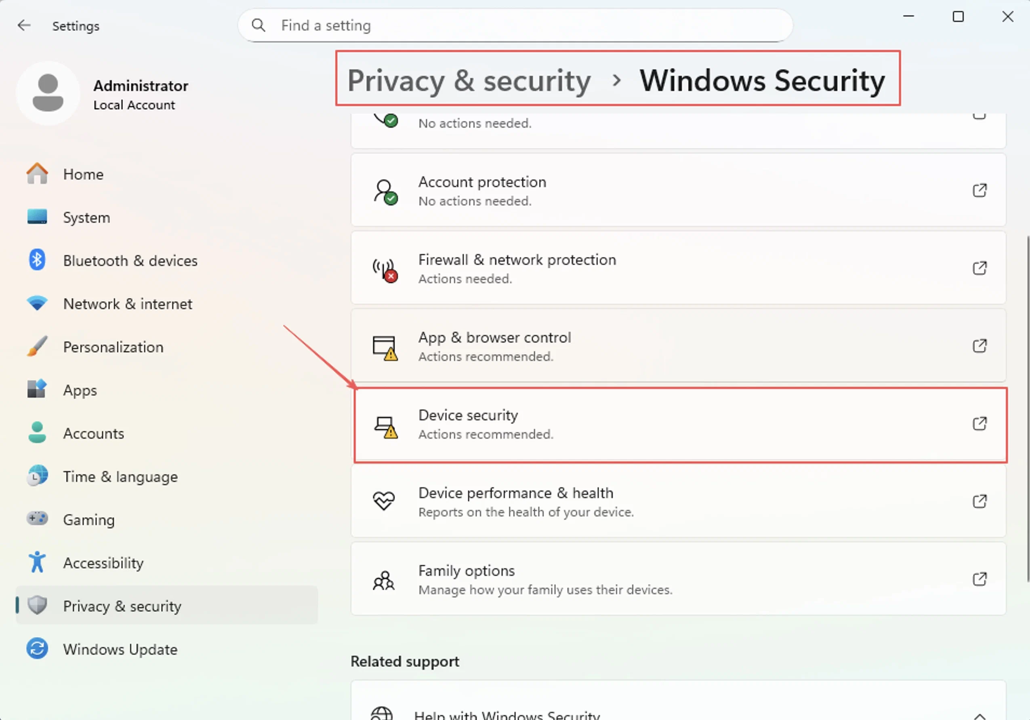This screenshot has width=1030, height=720.
Task: Click the Settings window title text
Action: point(76,26)
